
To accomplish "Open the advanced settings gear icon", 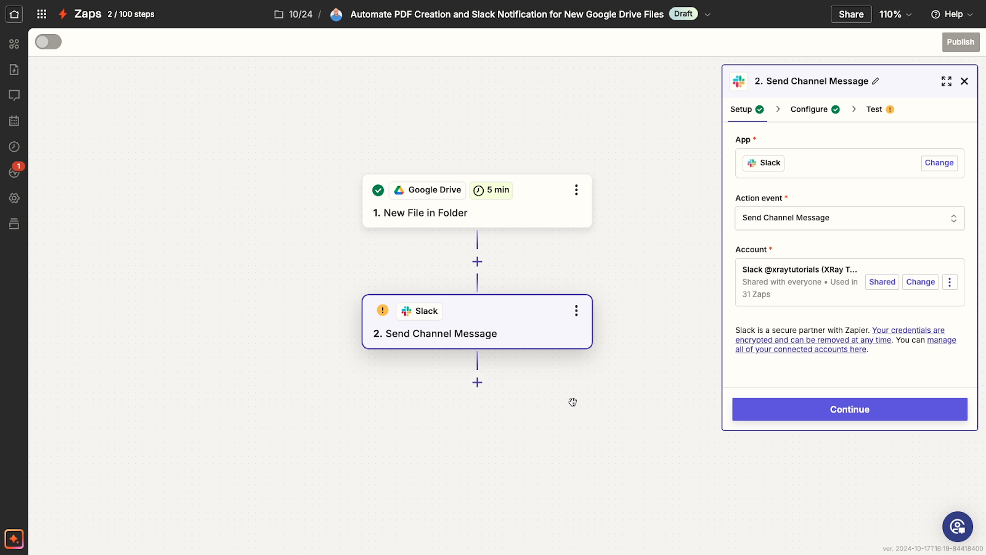I will click(x=14, y=198).
